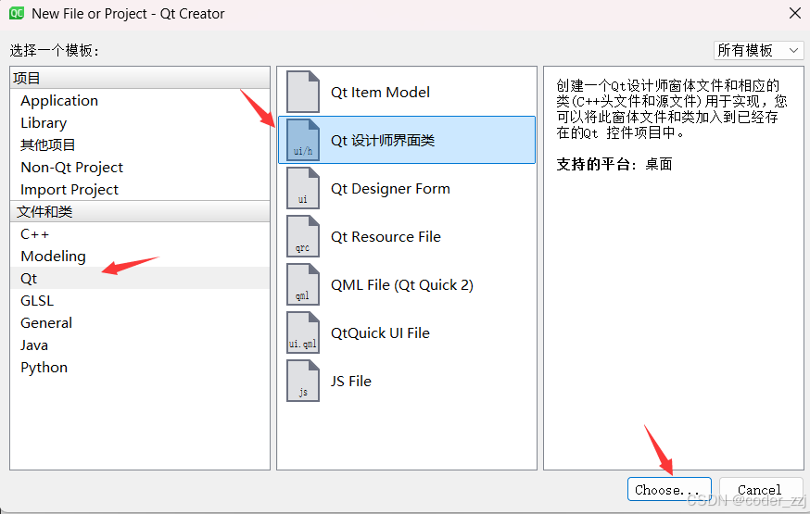Viewport: 810px width, 514px height.
Task: Select the GLSL category
Action: [x=140, y=300]
